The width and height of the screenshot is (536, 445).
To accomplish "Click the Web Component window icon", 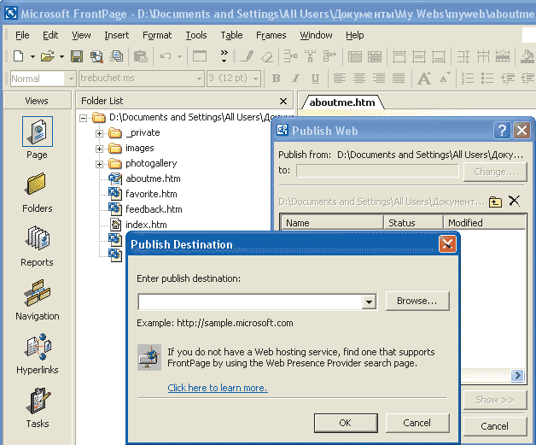I will tap(200, 56).
